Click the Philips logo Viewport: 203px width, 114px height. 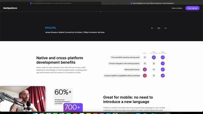click(x=50, y=28)
